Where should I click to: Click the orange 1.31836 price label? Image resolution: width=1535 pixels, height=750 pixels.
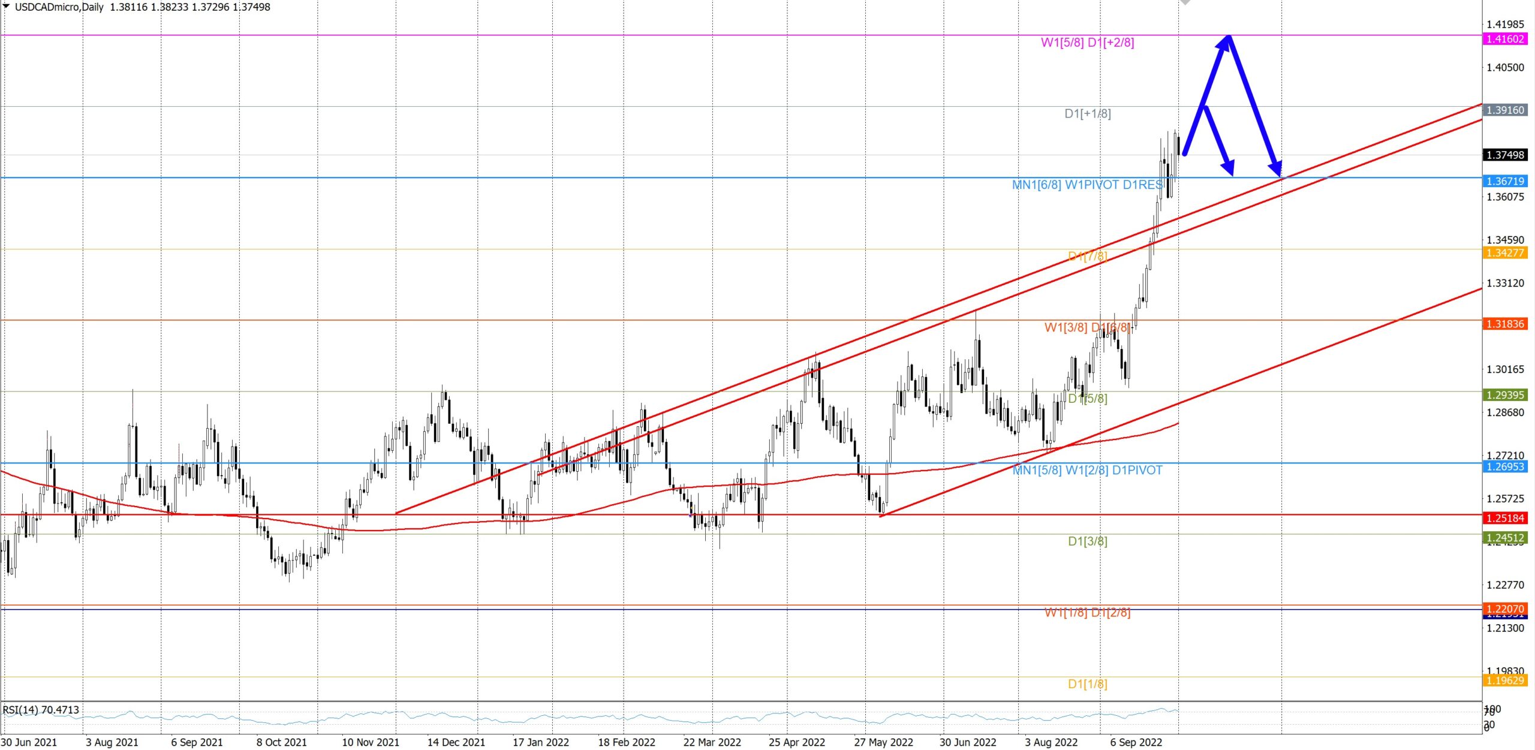[x=1505, y=324]
